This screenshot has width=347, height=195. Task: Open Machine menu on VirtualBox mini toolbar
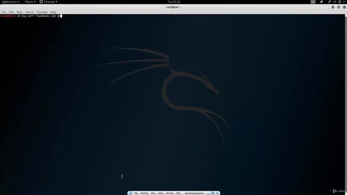(x=144, y=193)
